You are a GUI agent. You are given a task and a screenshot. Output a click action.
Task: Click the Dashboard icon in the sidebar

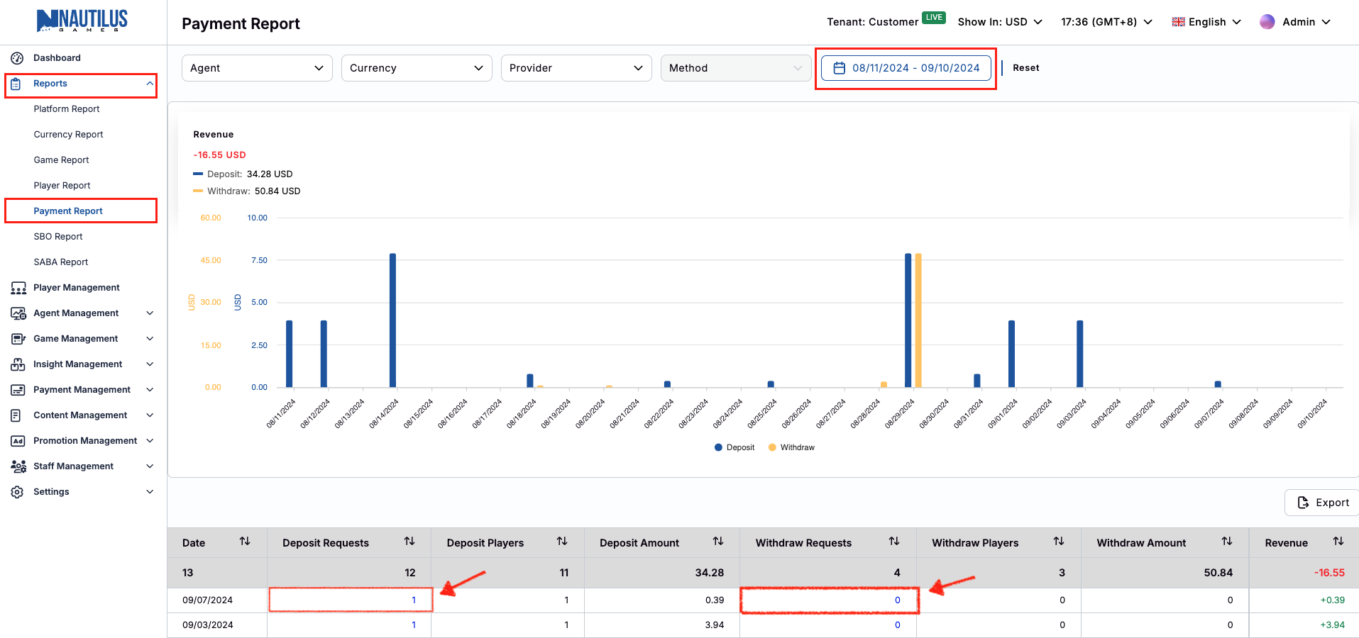(x=16, y=57)
